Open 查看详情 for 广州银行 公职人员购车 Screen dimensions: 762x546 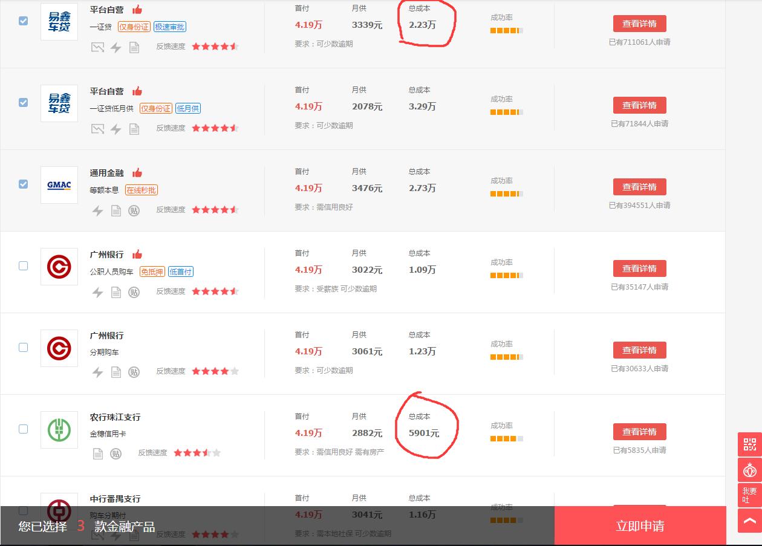tap(639, 268)
